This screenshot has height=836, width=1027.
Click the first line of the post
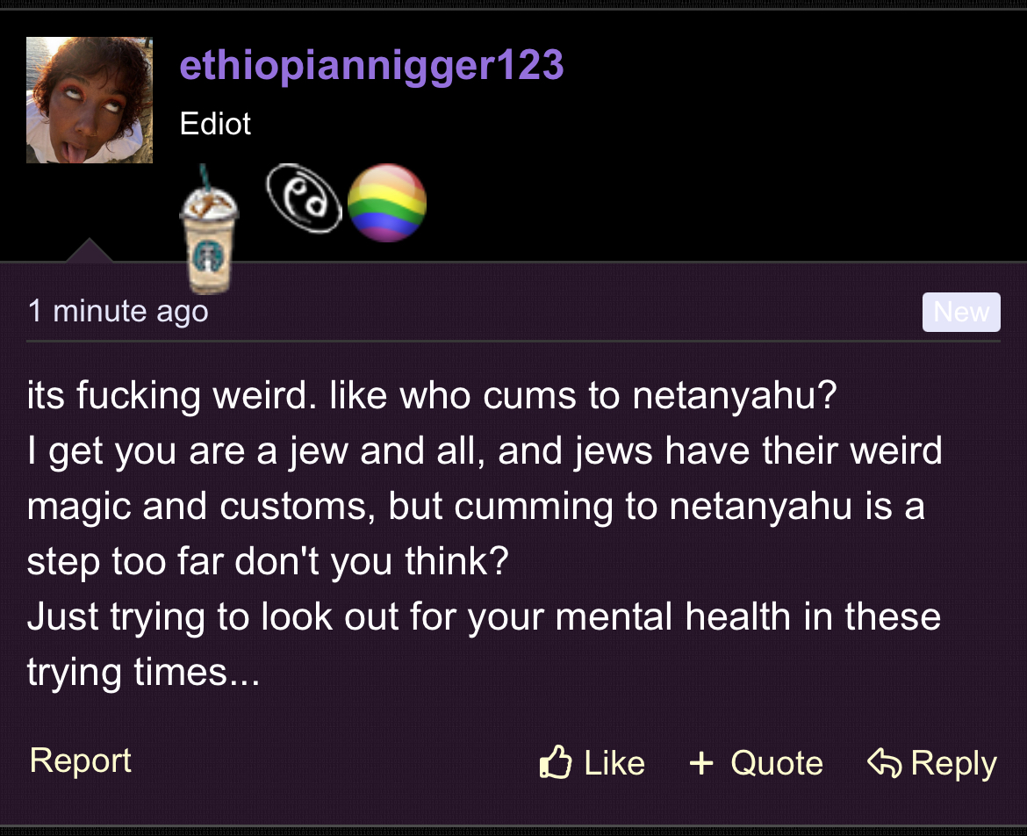click(432, 396)
